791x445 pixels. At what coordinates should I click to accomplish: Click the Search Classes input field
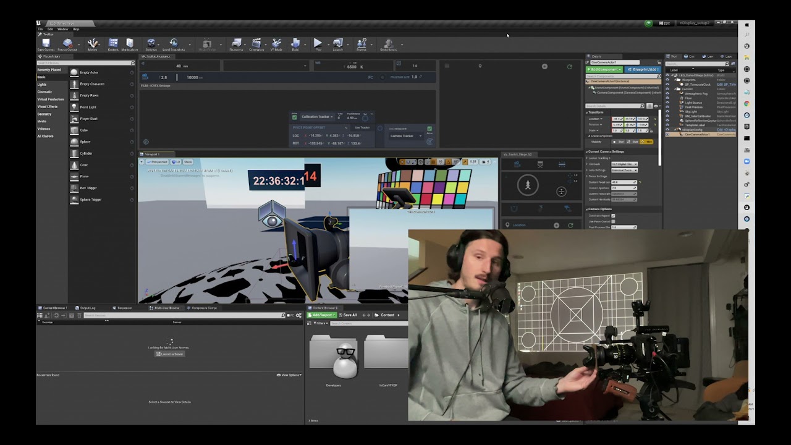point(85,63)
